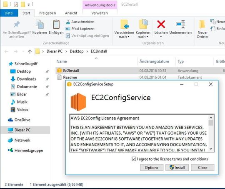The image size is (225, 189).
Task: Click the Anwendungstools contextual tab
Action: point(100,5)
